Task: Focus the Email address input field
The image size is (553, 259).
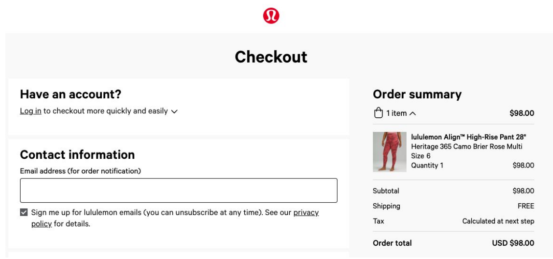Action: [178, 191]
